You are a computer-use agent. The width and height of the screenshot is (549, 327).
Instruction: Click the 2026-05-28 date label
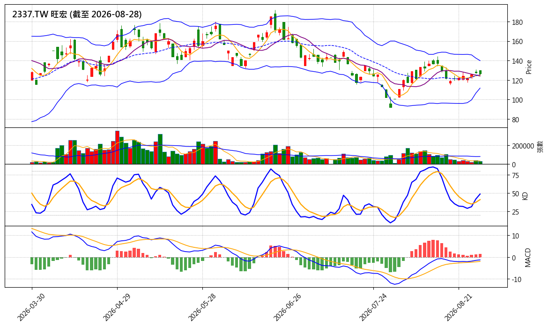[202, 307]
